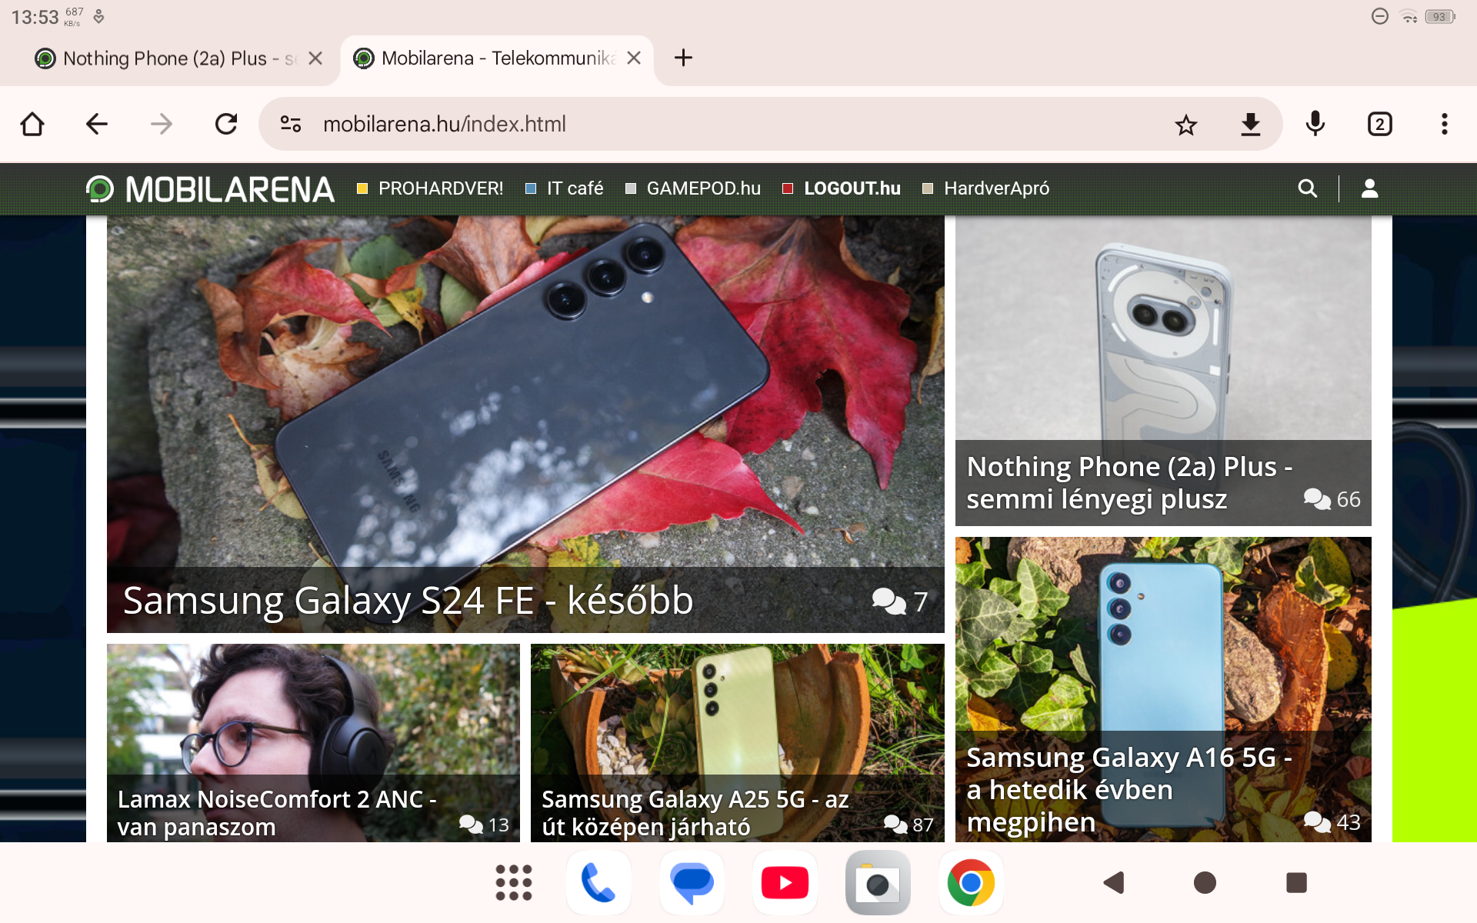Image resolution: width=1477 pixels, height=923 pixels.
Task: Click the Nothing Phone (2a) Plus headline
Action: click(x=1129, y=483)
